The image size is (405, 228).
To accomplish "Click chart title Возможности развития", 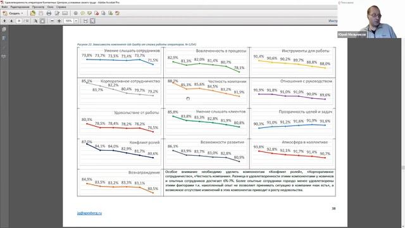I will tap(222, 142).
